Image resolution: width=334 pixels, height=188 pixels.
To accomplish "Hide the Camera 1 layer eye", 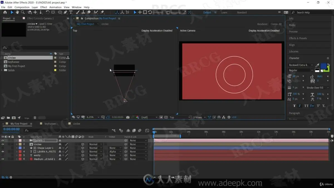I will pyautogui.click(x=3, y=140).
